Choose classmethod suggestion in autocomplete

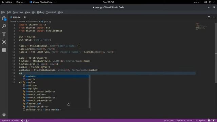(56, 104)
